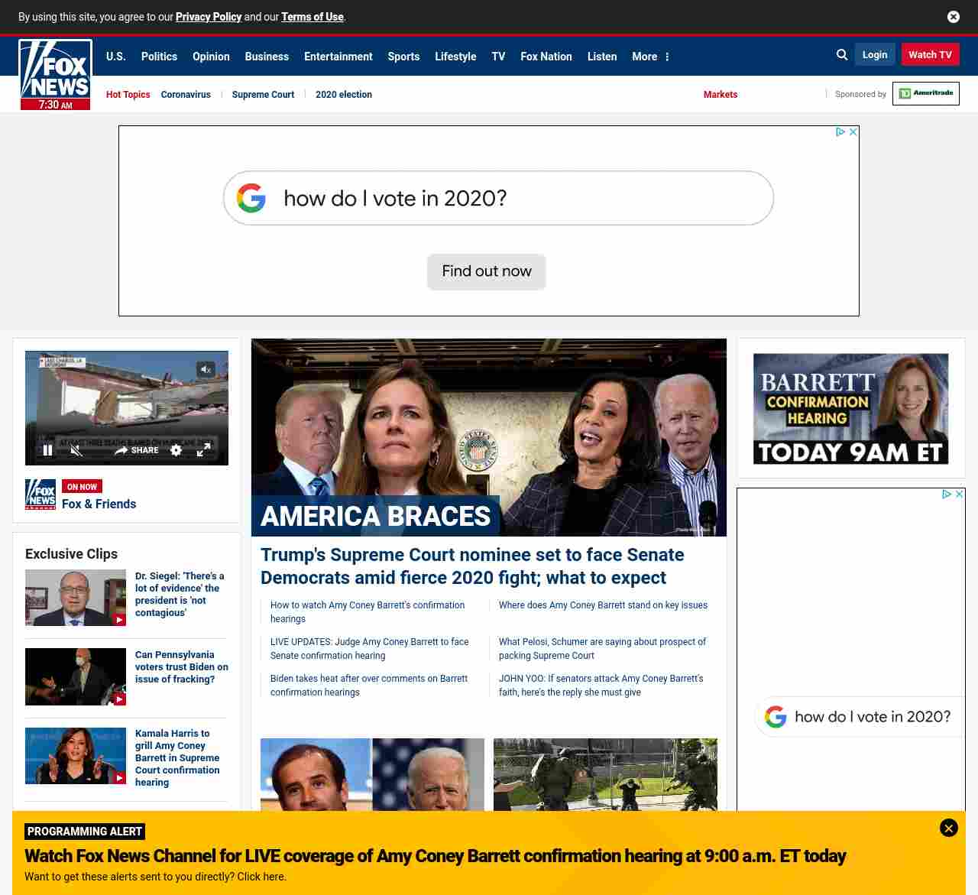The image size is (978, 895).
Task: Dismiss the yellow programming alert banner
Action: (x=948, y=828)
